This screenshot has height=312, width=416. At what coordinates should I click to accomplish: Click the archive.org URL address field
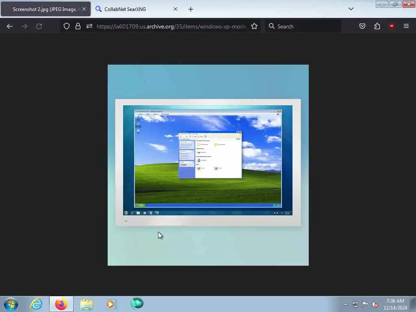(x=171, y=26)
